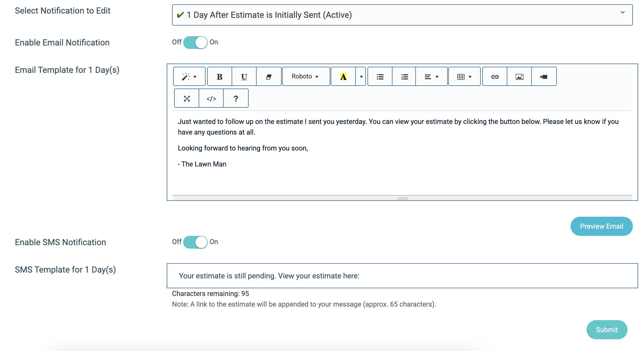Apply the yellow highlight text color
Screen dimensions: 644x351
(x=343, y=77)
